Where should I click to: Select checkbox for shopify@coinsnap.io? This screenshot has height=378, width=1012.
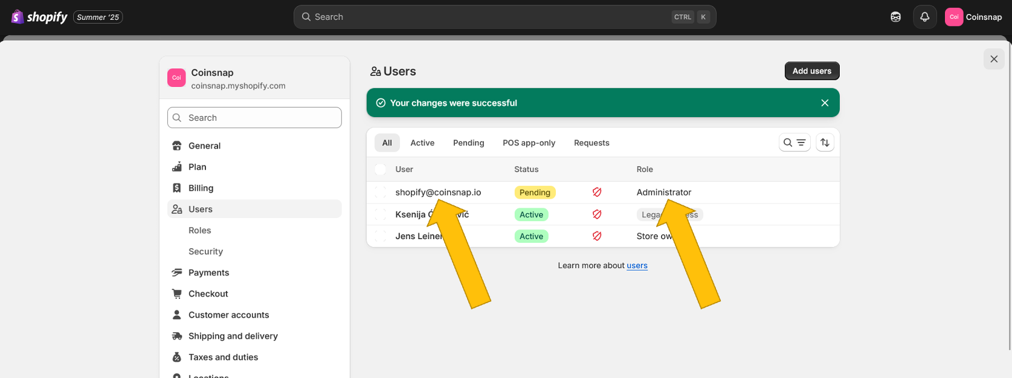[380, 192]
